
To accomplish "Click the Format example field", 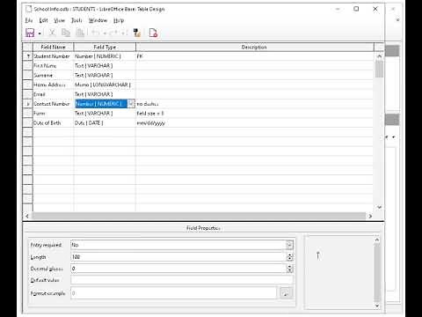I will (x=173, y=293).
